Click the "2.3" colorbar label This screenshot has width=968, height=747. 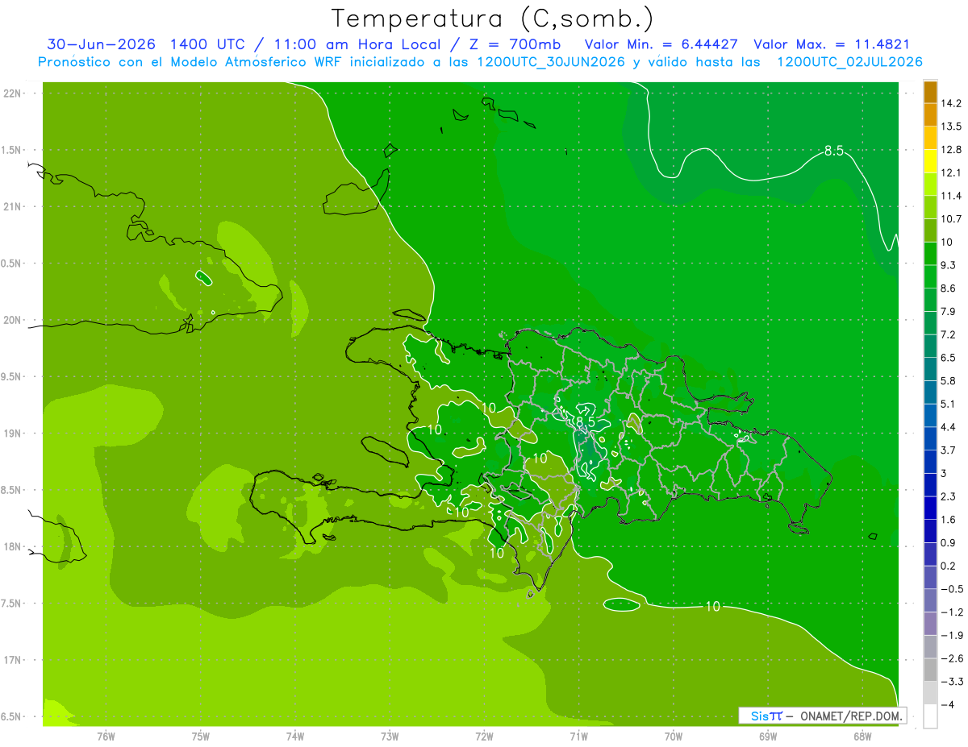coord(949,496)
